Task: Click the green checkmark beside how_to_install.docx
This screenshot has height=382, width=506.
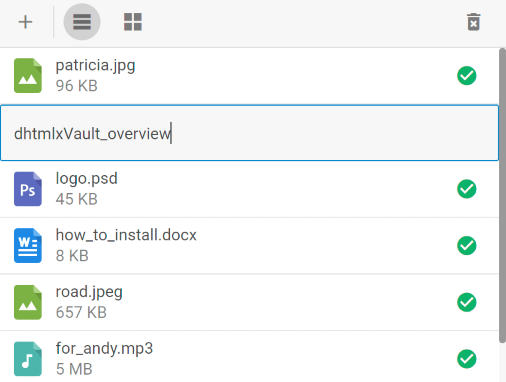Action: [467, 246]
